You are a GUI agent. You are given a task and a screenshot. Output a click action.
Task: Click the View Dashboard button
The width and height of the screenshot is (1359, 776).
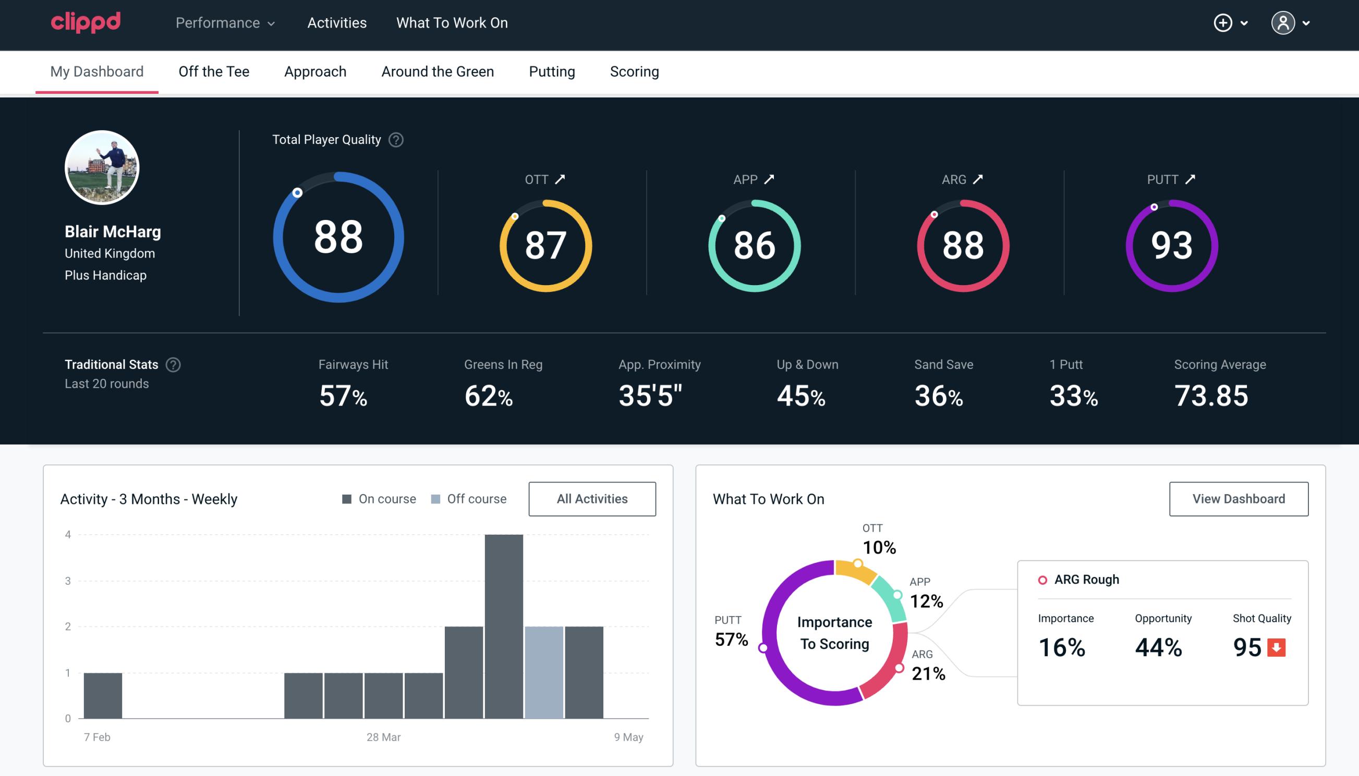(x=1239, y=499)
